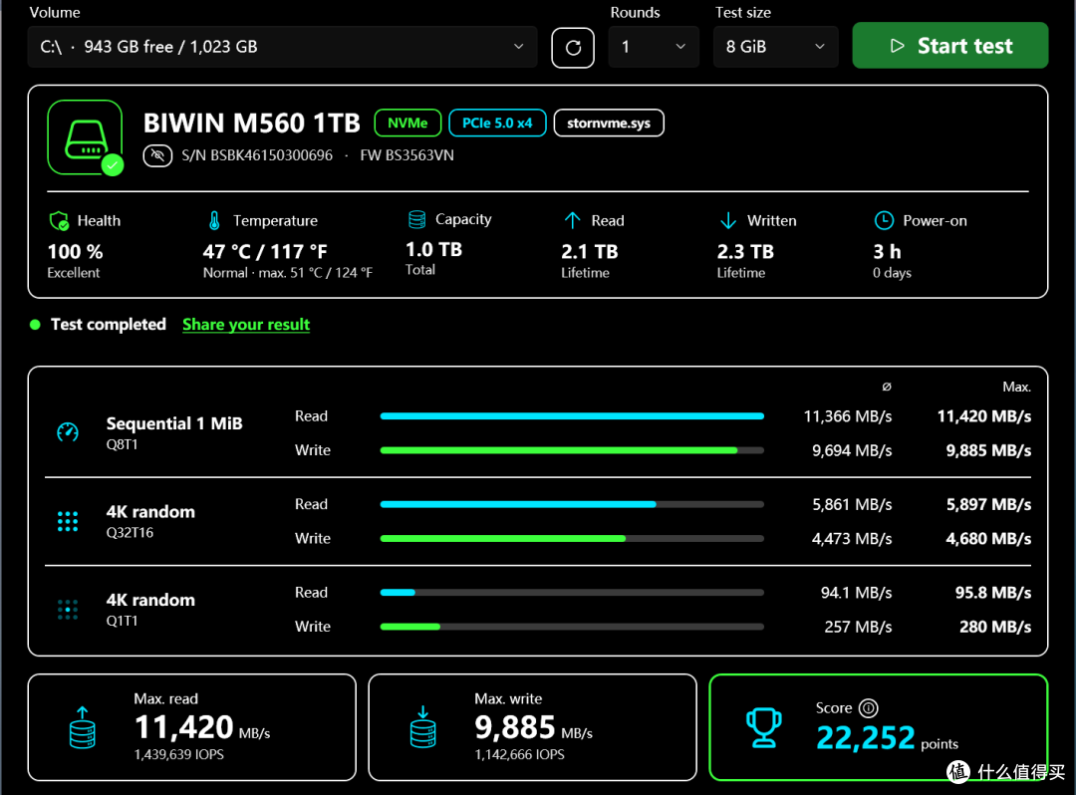Click the 4K random Q1T1 grid icon

68,609
